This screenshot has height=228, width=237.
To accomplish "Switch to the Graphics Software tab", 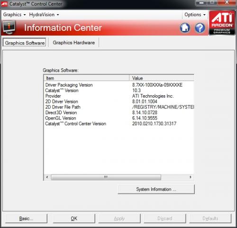I will [x=25, y=43].
